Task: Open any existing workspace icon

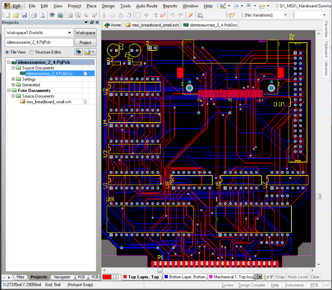Action: (52, 15)
